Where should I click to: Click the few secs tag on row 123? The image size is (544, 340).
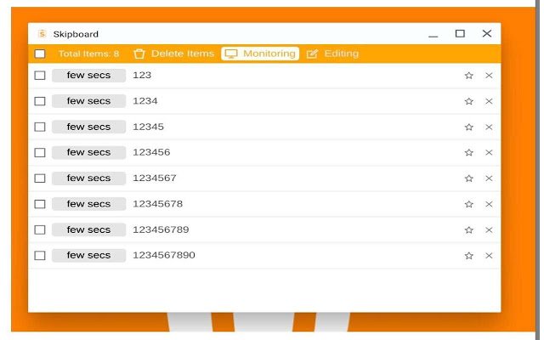click(x=88, y=76)
